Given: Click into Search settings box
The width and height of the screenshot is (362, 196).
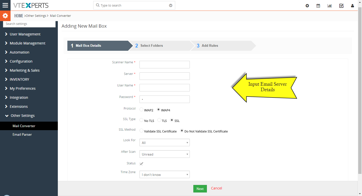Looking at the screenshot, I should coord(29,24).
